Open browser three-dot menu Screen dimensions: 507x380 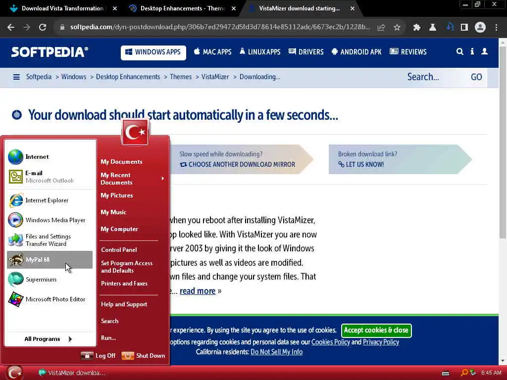pyautogui.click(x=496, y=28)
